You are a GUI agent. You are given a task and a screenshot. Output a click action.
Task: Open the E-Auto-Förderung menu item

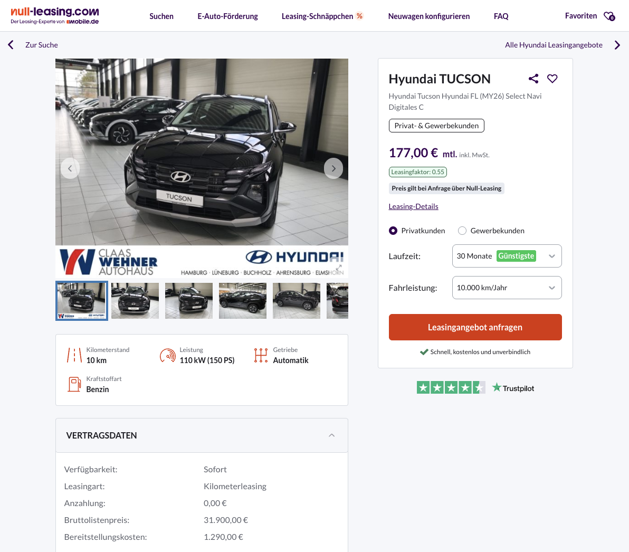(227, 16)
